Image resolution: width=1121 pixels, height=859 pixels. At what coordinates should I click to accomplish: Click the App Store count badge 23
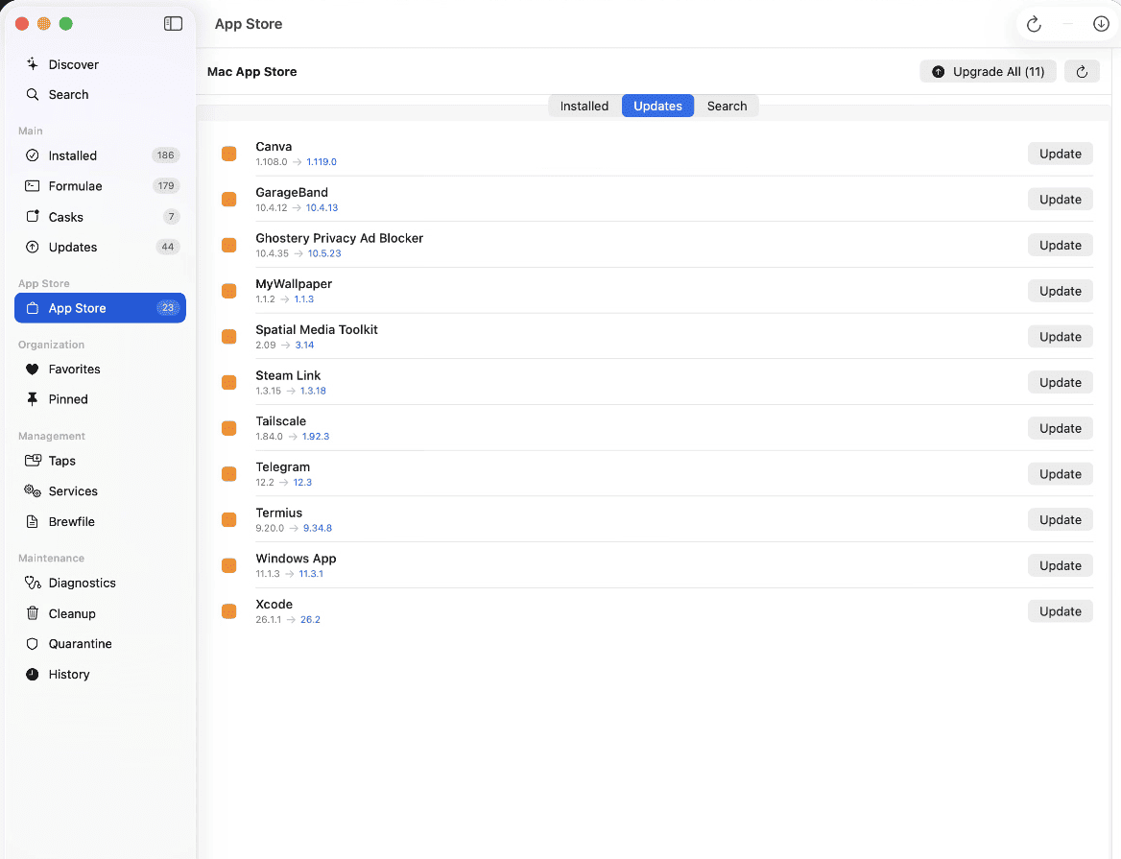[x=167, y=308]
